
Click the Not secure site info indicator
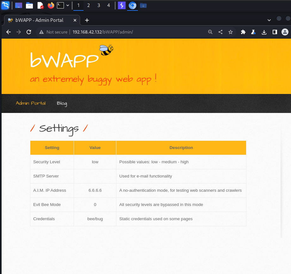(x=53, y=32)
